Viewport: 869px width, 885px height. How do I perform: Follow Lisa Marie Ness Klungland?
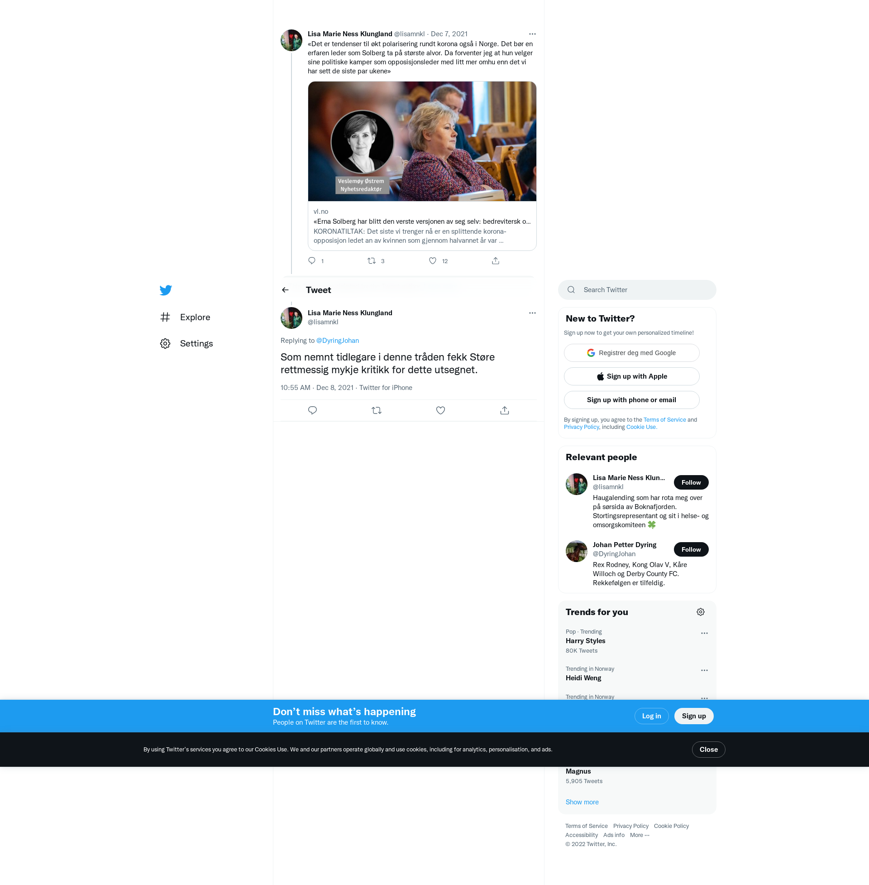tap(691, 483)
